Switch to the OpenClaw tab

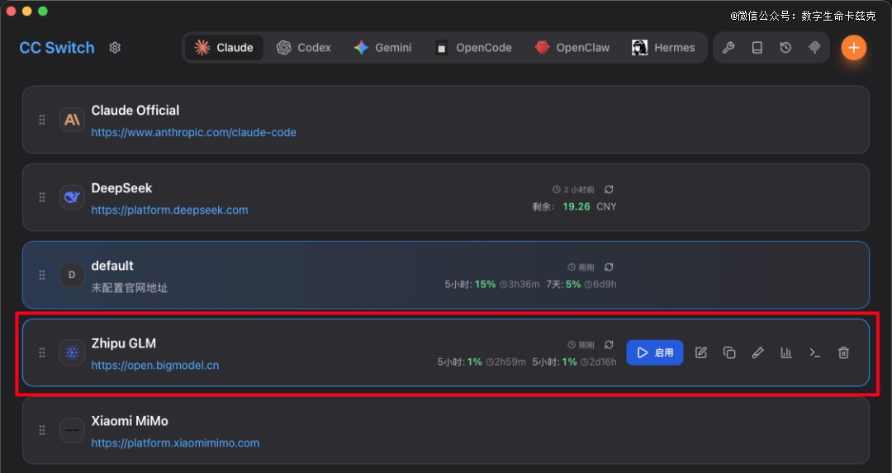coord(572,48)
